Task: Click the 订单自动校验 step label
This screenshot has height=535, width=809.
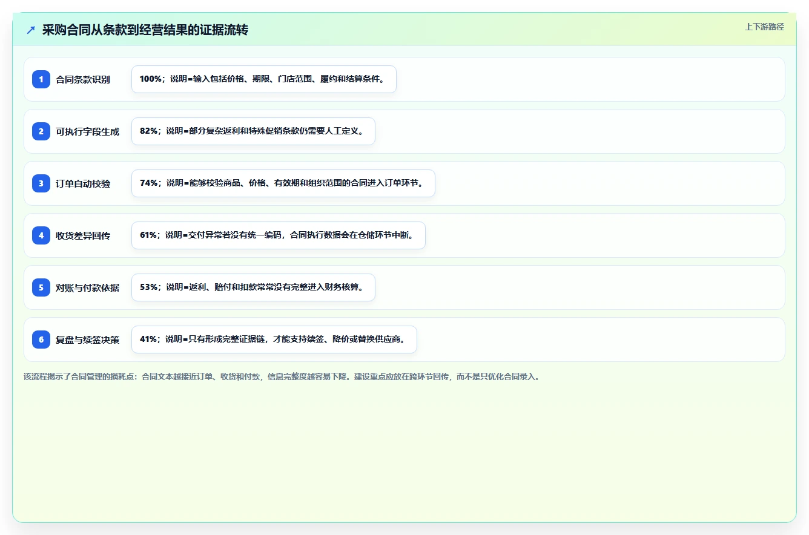Action: pos(83,183)
